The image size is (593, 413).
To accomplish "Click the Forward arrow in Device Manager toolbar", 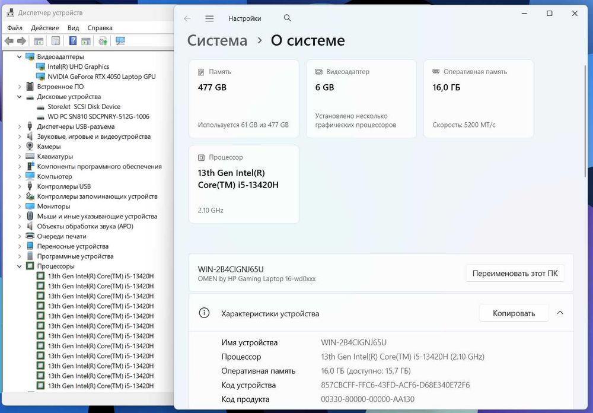I will 21,41.
